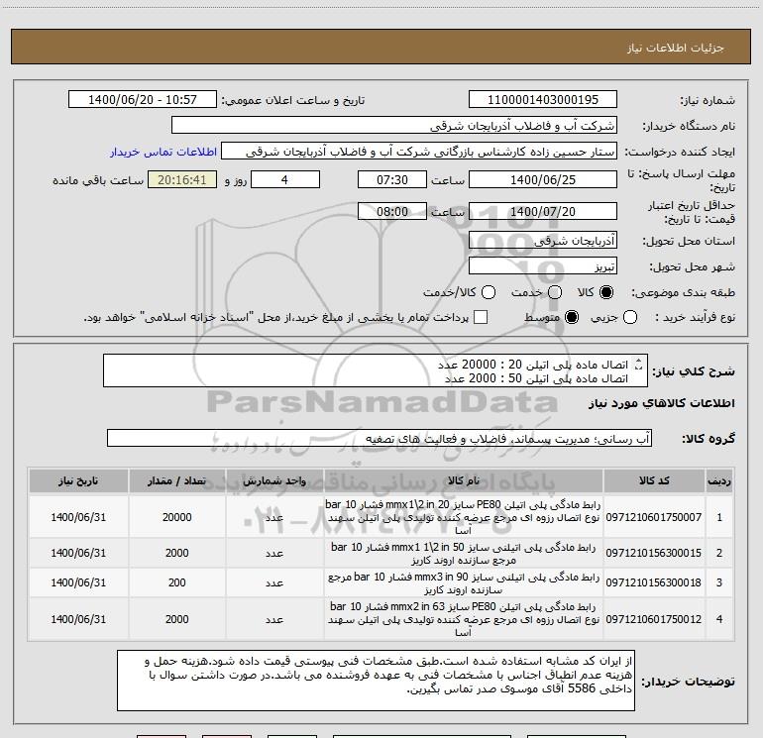Click the quantity 200 in row 3
763x738 pixels.
[177, 582]
